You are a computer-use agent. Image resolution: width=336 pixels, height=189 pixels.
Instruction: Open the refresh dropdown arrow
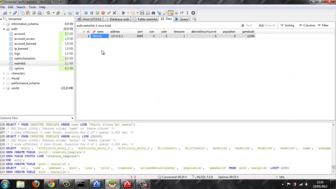[x=53, y=13]
